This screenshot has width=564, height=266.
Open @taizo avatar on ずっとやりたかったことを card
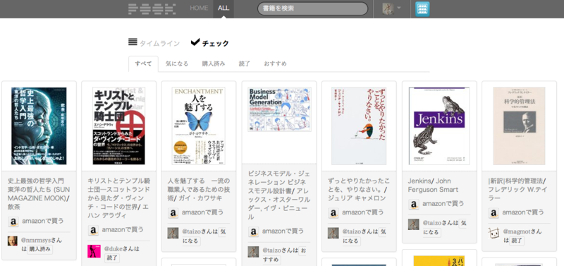point(333,233)
